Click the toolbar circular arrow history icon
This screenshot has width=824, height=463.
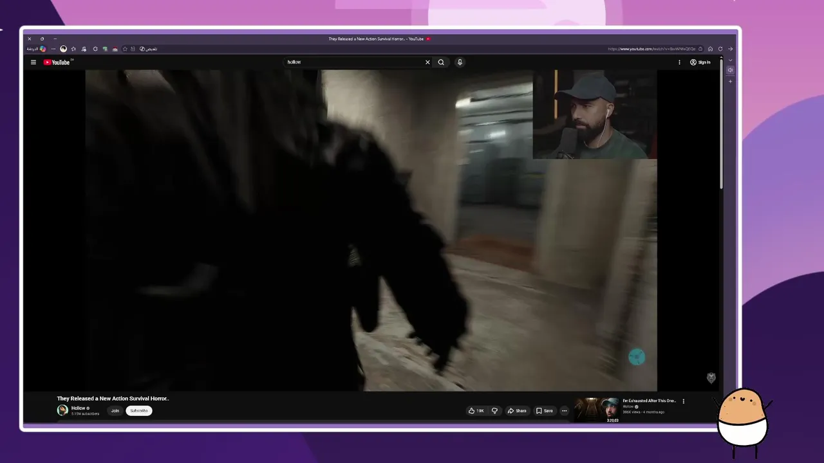point(95,49)
